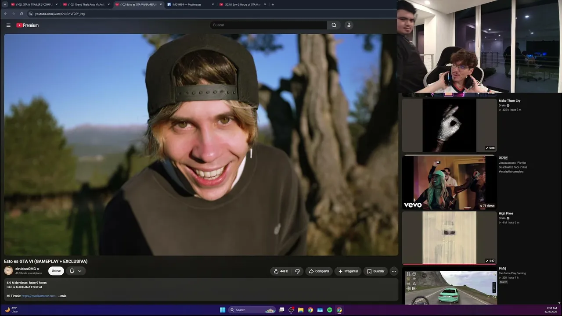Viewport: 562px width, 316px height.
Task: Open the elrubiusOMG channel name link
Action: pos(25,269)
